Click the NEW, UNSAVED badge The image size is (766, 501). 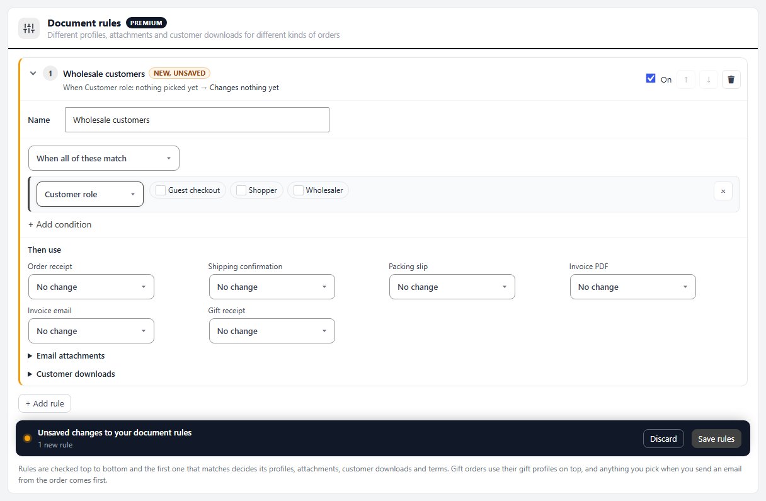click(180, 73)
